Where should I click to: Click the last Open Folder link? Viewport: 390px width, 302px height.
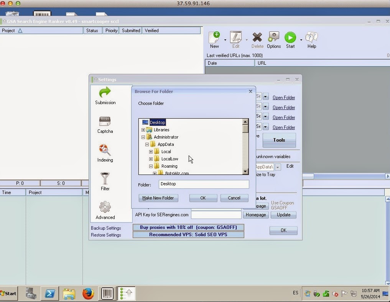pyautogui.click(x=284, y=127)
